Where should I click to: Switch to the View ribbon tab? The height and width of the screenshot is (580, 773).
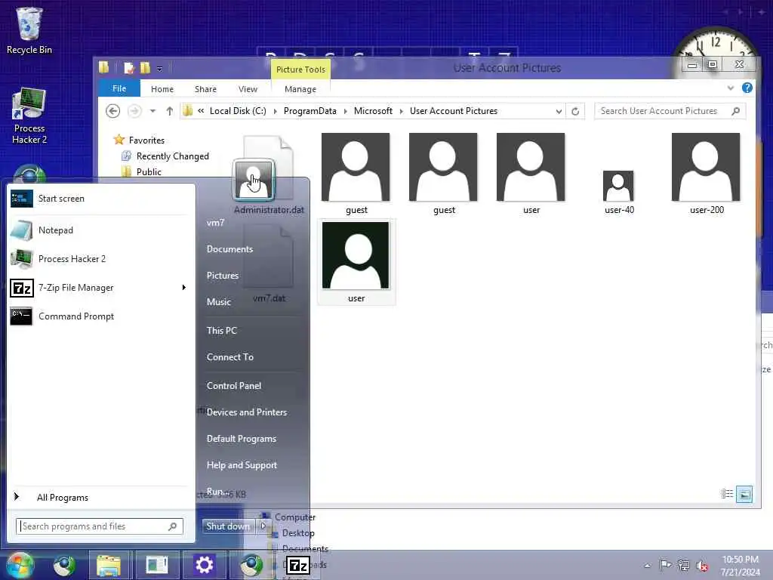[248, 89]
